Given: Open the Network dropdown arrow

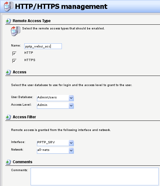Looking at the screenshot, I should tap(71, 151).
